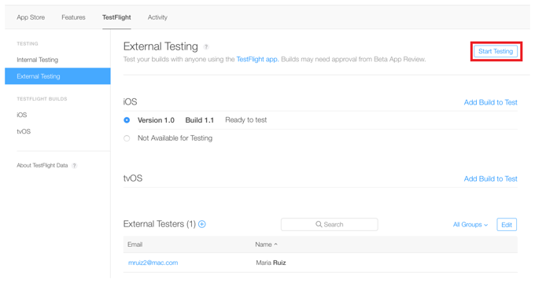This screenshot has width=535, height=283.
Task: Click the magnifier icon in search box
Action: [x=319, y=224]
